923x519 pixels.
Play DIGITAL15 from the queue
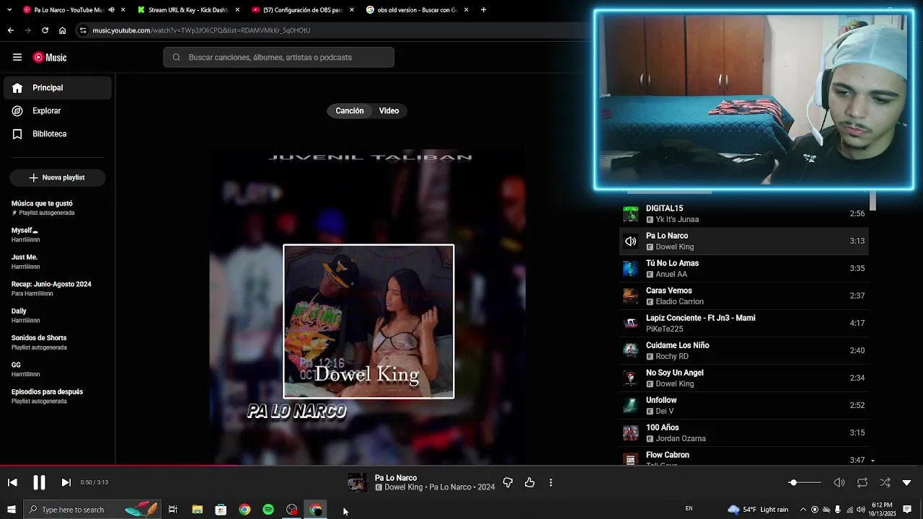click(x=744, y=213)
